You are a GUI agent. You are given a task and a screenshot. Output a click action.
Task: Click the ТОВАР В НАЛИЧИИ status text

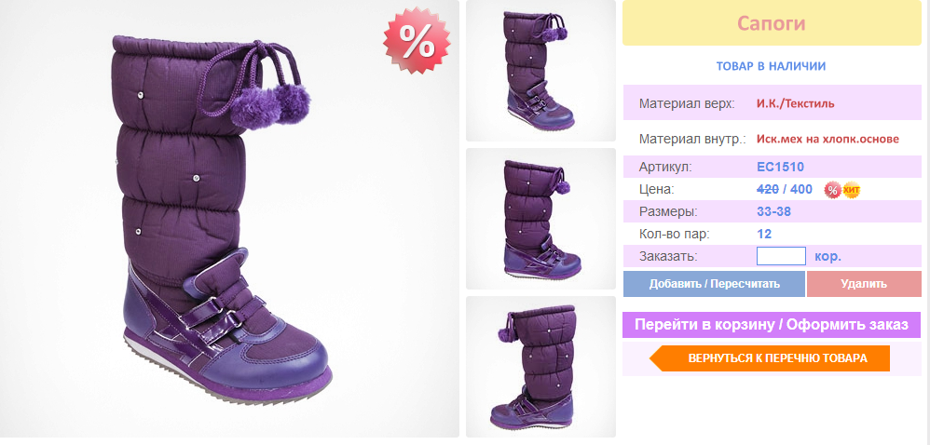click(x=771, y=66)
